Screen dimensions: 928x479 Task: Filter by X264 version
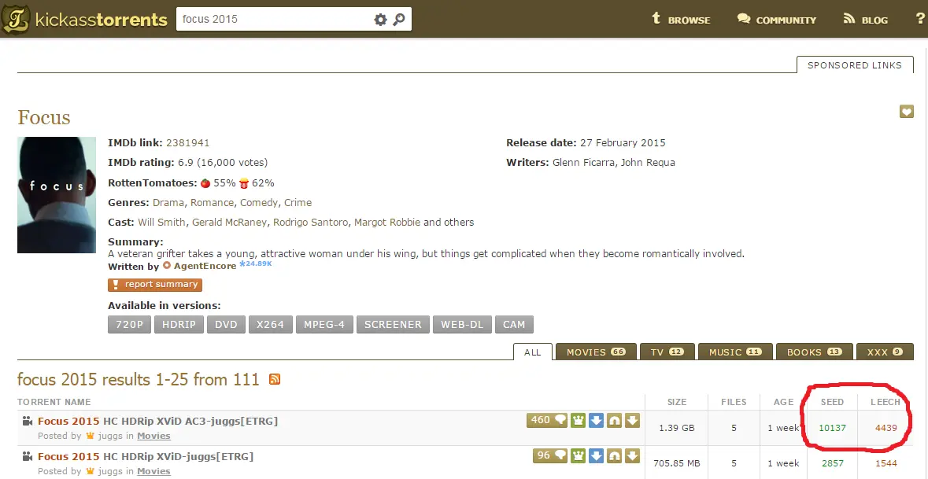coord(271,325)
